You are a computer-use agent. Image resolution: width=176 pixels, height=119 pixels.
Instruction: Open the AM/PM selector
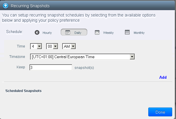[69, 46]
